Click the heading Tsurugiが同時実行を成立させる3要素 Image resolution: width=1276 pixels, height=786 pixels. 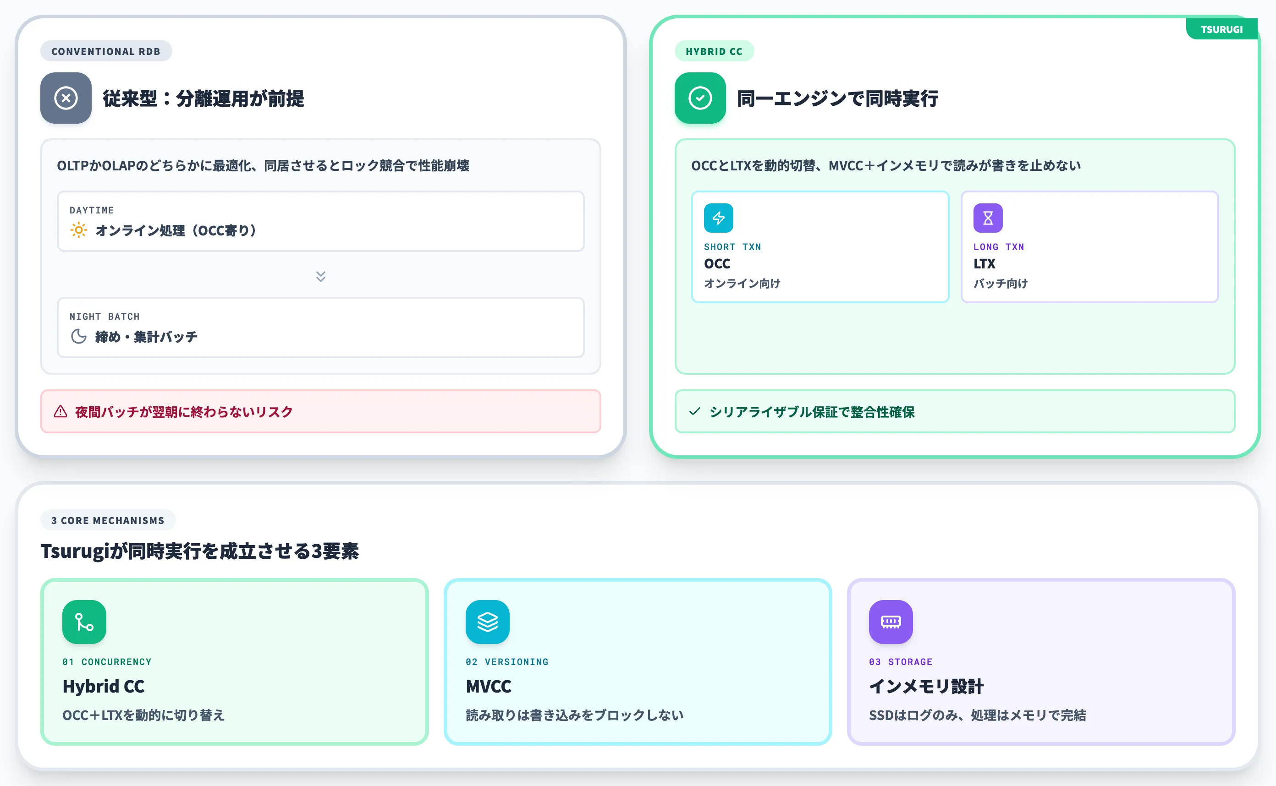coord(200,551)
